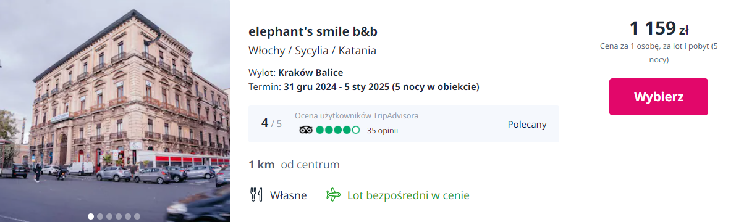Open the 35 opinii reviews text
This screenshot has height=222, width=736.
coord(383,130)
